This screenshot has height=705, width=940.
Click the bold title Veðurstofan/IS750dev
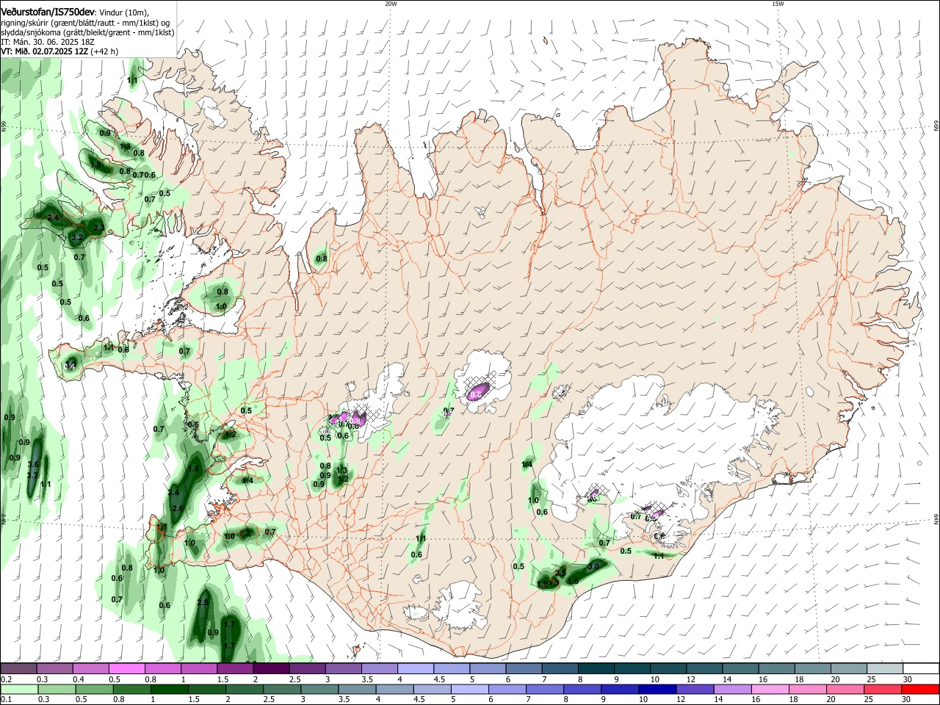pos(48,12)
